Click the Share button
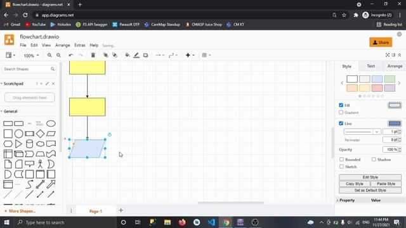406x228 pixels. pos(381,42)
